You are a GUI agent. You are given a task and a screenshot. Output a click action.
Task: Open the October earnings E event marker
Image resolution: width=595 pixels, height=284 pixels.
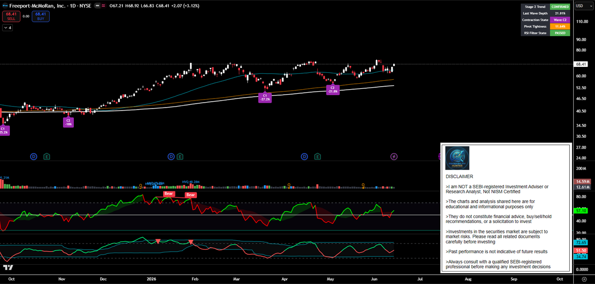[x=47, y=157]
